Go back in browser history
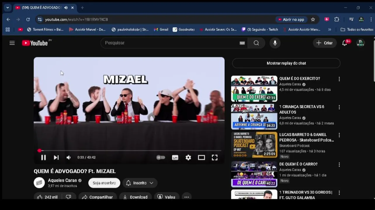This screenshot has height=210, width=375. (8, 20)
